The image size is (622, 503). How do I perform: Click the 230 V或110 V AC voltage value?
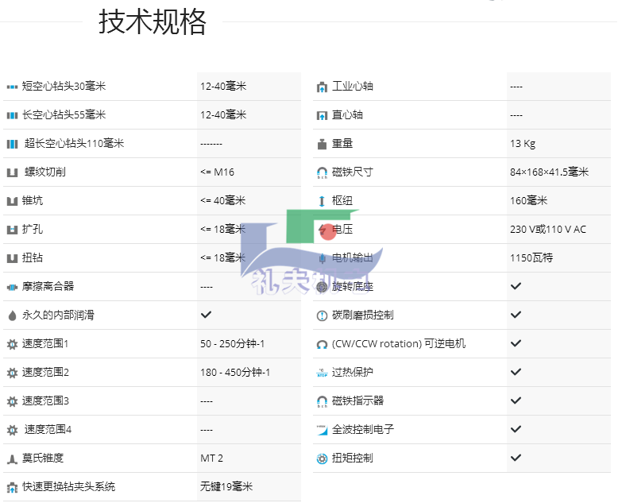547,229
